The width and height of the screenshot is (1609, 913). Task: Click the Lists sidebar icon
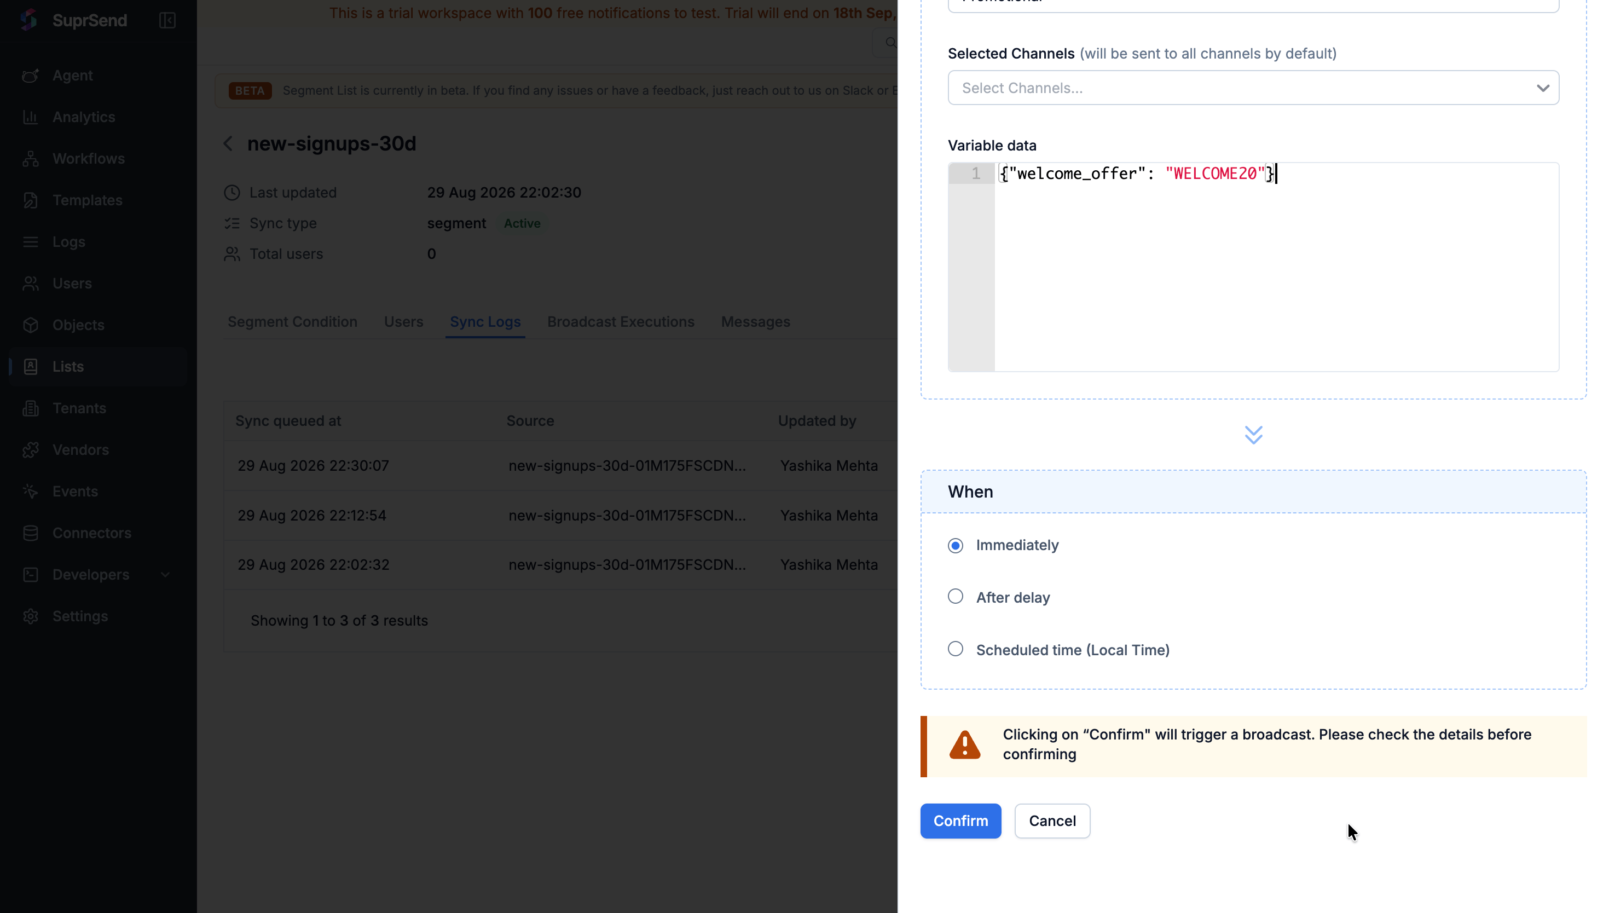tap(30, 366)
